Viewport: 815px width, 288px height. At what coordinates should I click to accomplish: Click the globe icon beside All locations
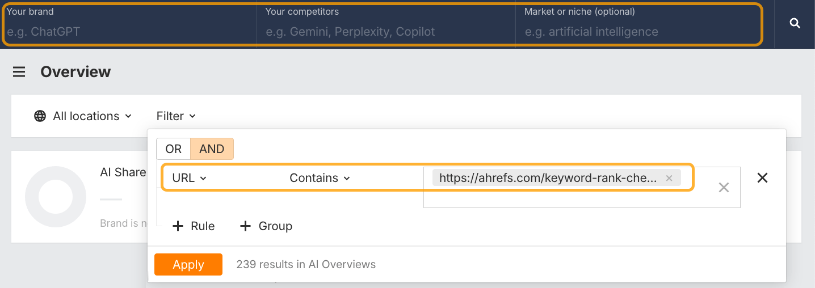pyautogui.click(x=40, y=116)
